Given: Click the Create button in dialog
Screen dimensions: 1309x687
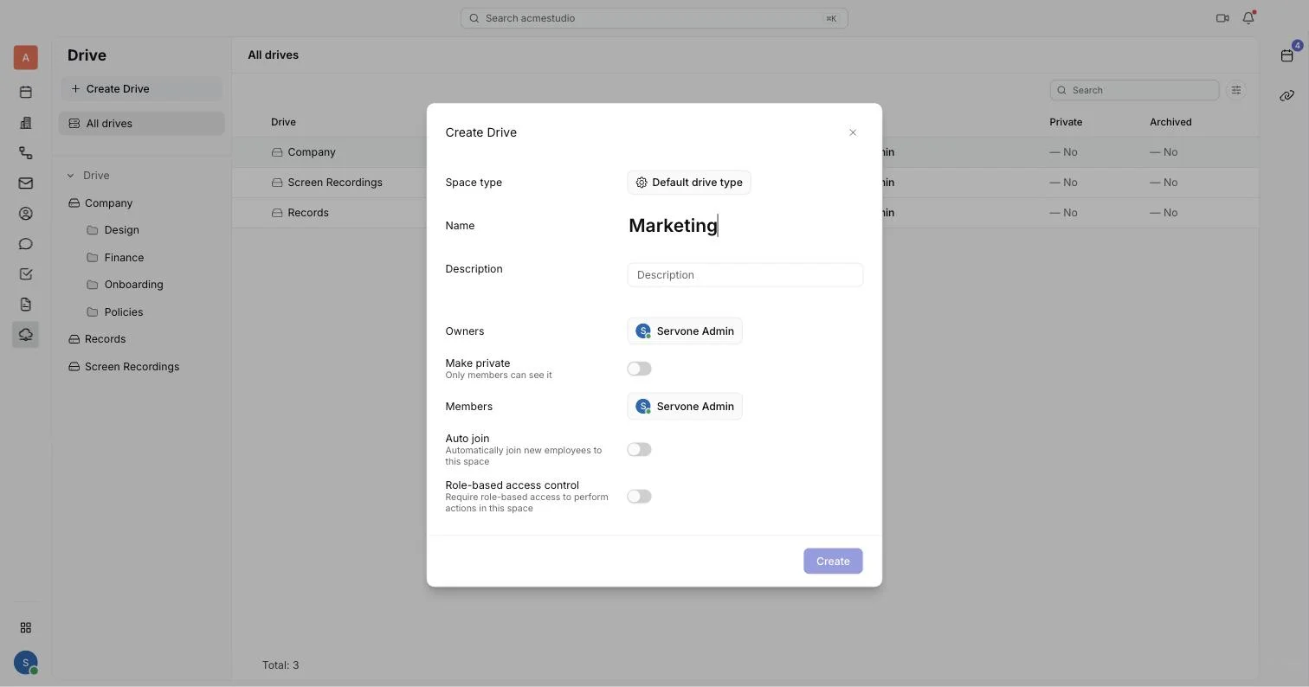Looking at the screenshot, I should tap(833, 561).
